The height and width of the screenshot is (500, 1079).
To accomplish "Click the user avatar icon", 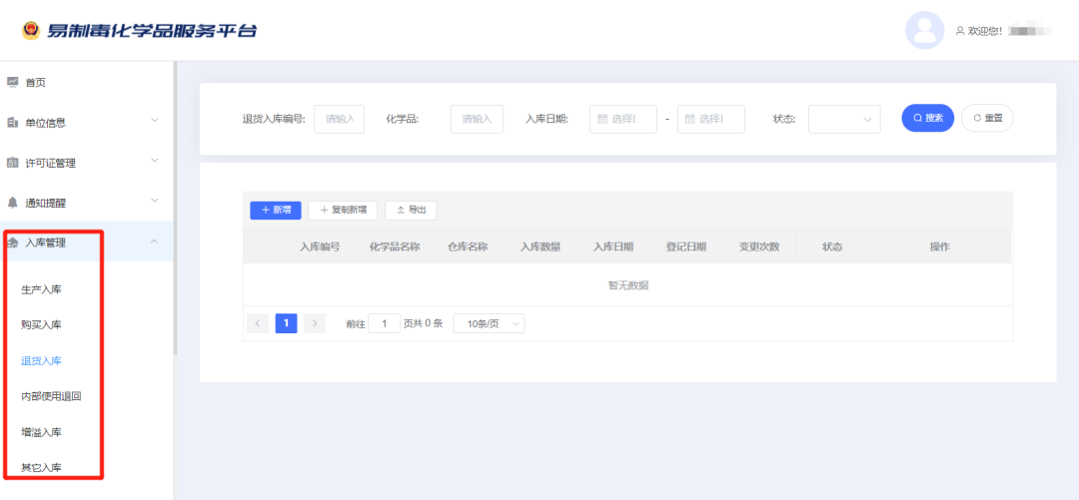I will (924, 30).
